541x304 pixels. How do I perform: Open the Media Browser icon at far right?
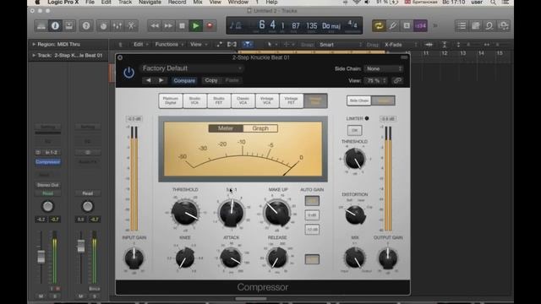point(504,26)
